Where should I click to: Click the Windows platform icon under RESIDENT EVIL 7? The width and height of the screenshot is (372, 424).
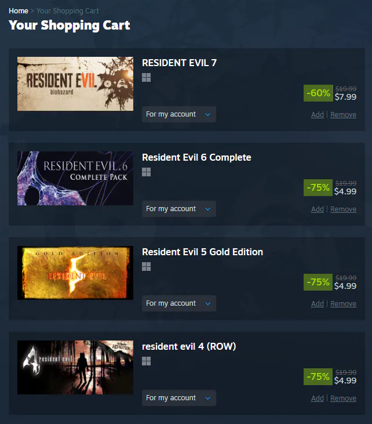pyautogui.click(x=146, y=78)
